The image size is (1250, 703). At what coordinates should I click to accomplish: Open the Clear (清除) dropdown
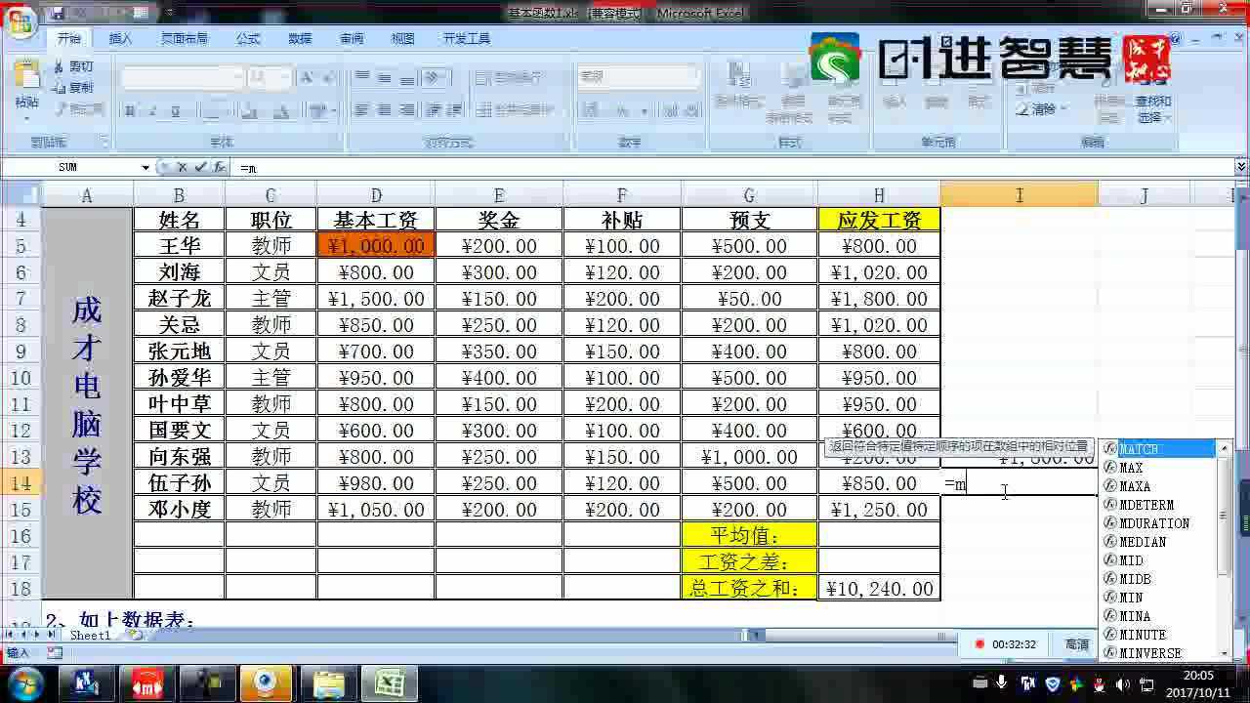[1043, 109]
